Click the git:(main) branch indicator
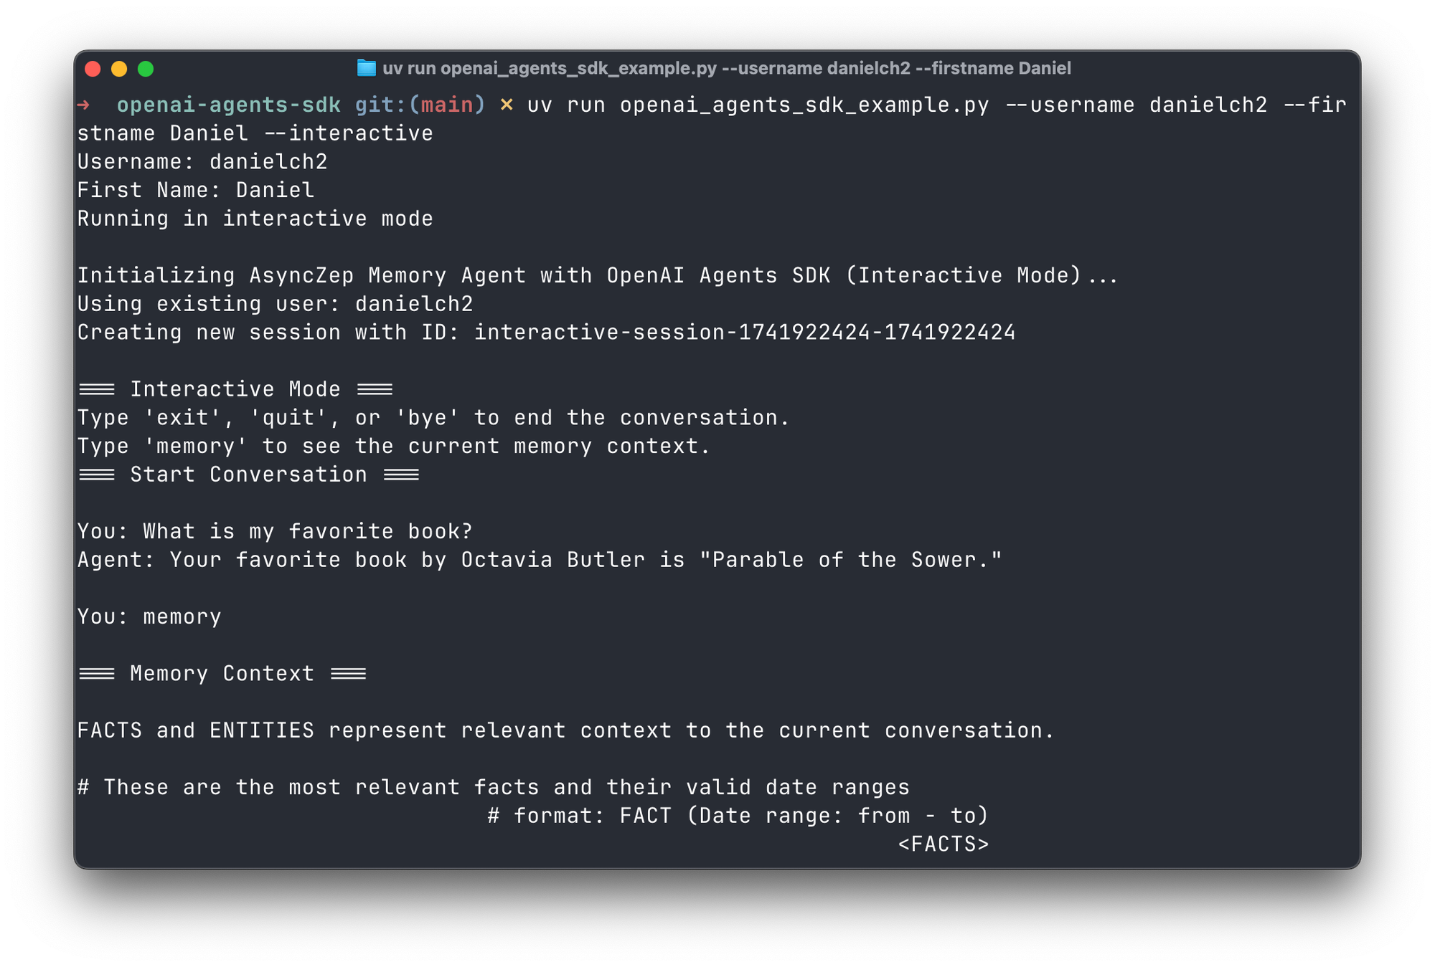 [x=420, y=105]
